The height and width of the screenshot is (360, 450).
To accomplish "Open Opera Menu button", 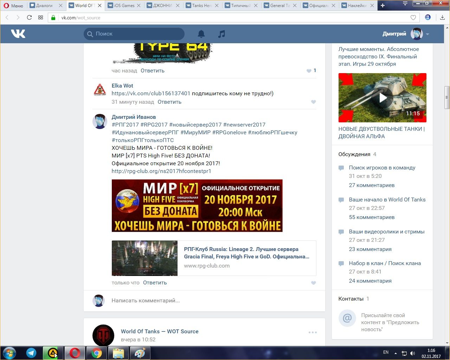I will tap(13, 6).
